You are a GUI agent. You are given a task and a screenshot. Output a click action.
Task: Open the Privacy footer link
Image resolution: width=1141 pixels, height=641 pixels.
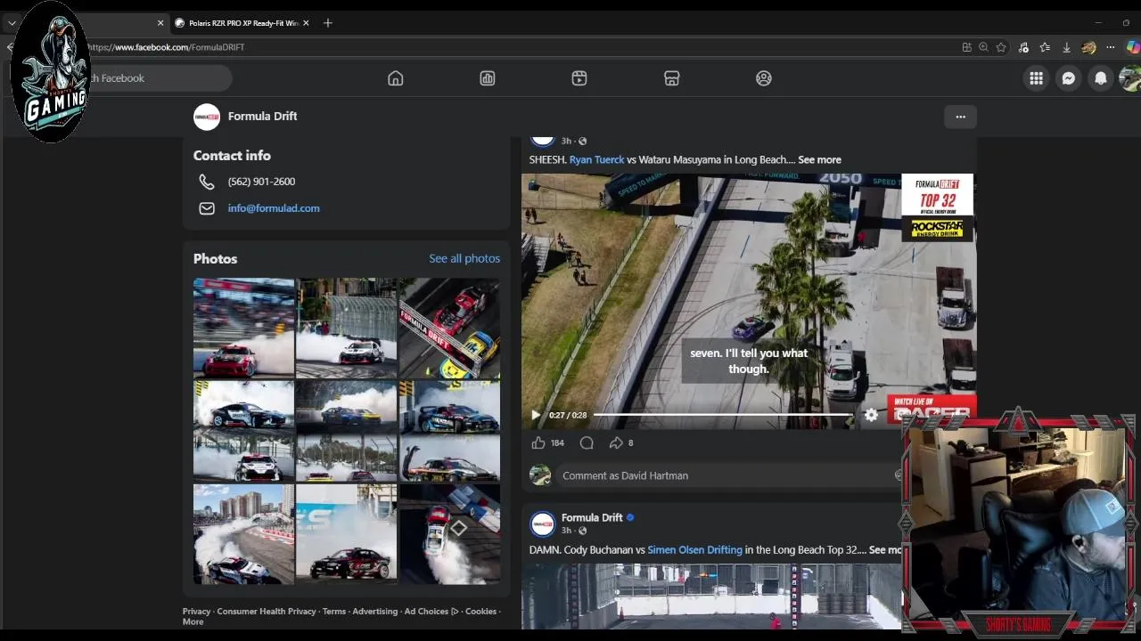click(196, 612)
